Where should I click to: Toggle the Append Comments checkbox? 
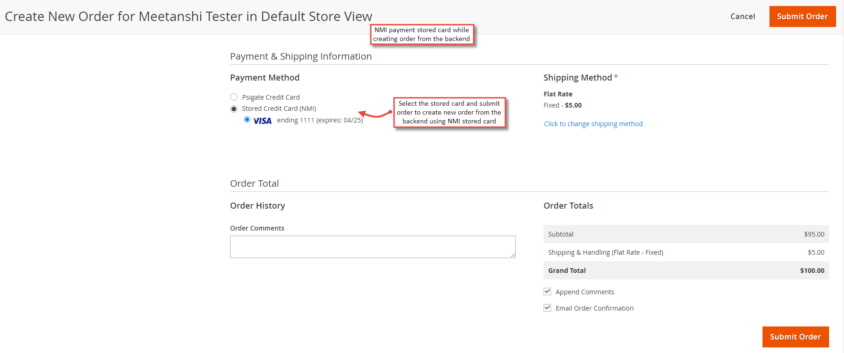pyautogui.click(x=547, y=292)
